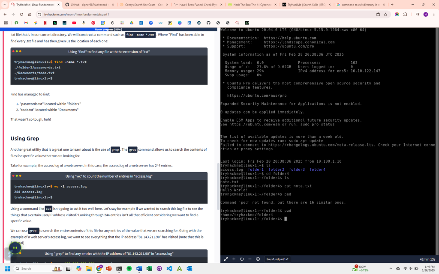Open the Chrome three-dot menu
Image resolution: width=439 pixels, height=274 pixels.
433,14
